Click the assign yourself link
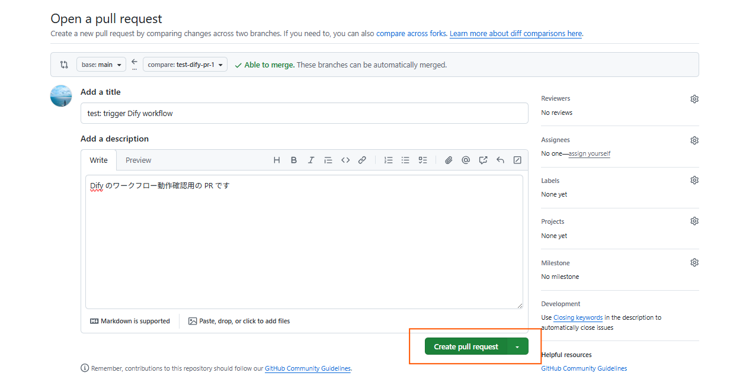This screenshot has height=392, width=730. pyautogui.click(x=590, y=153)
